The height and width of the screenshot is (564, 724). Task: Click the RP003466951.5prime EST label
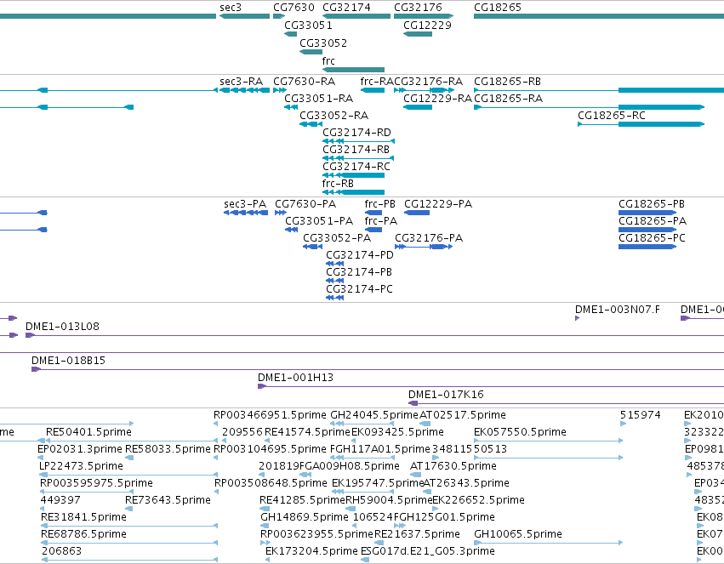270,415
